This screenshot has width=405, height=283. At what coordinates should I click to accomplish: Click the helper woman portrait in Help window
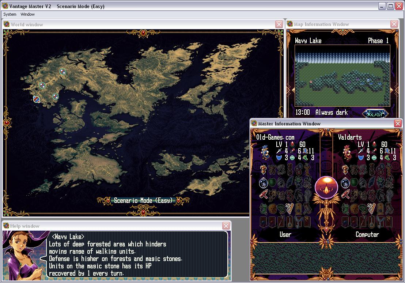[25, 256]
